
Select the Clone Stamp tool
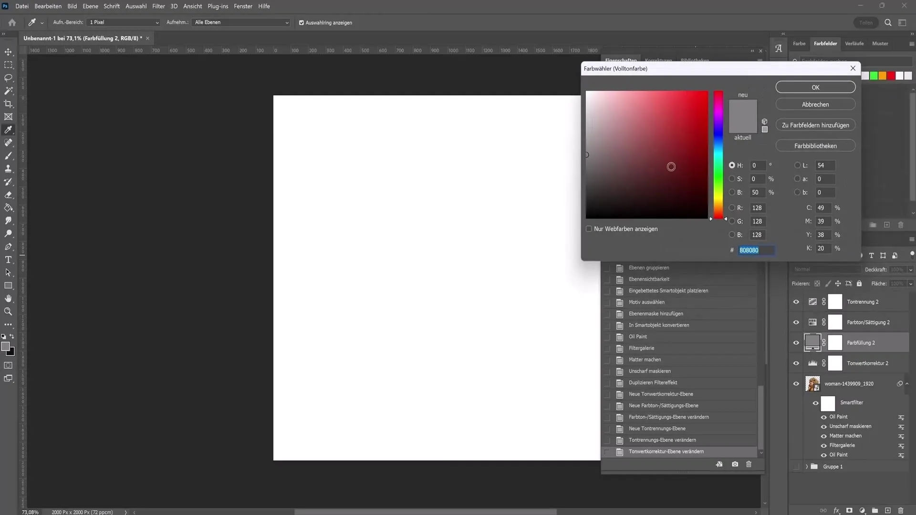8,169
